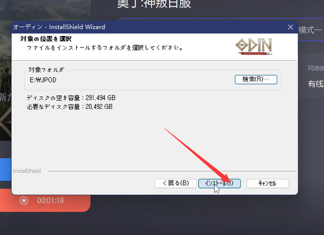Viewport: 324px width, 235px height.
Task: Click the インストール(I) install button
Action: 219,183
